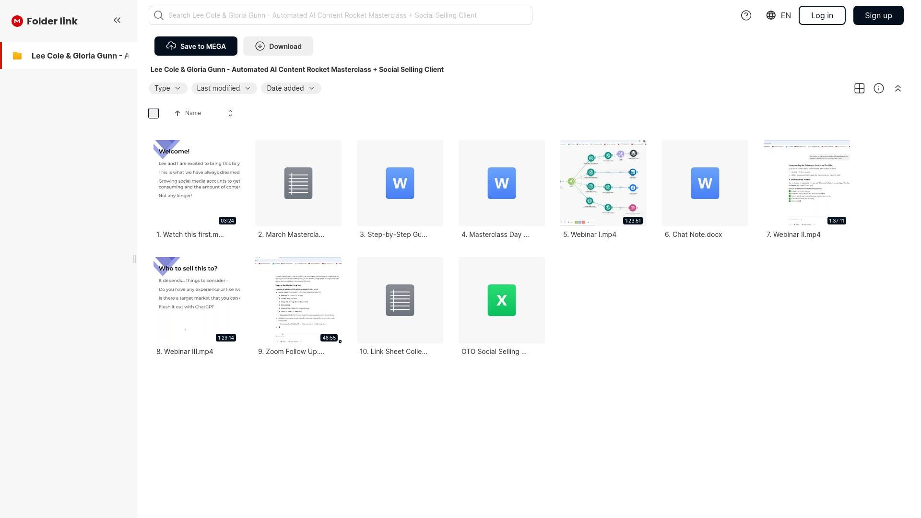Toggle Name sort order selector

click(x=230, y=113)
